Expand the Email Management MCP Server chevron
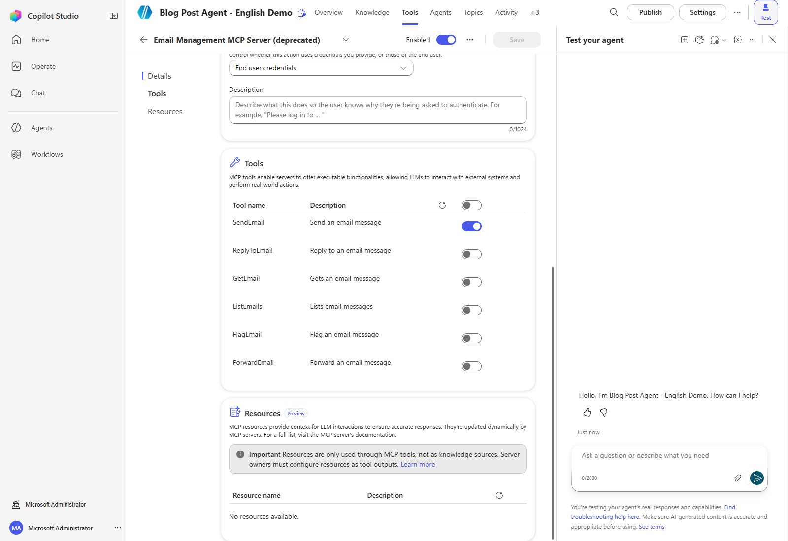788x541 pixels. [x=346, y=40]
